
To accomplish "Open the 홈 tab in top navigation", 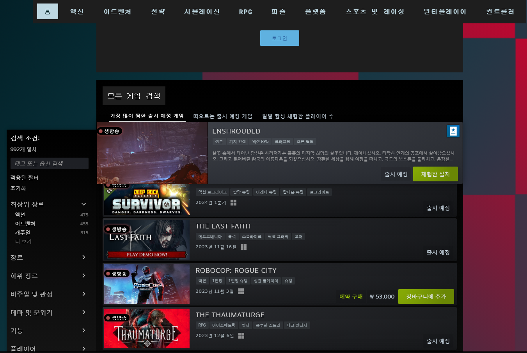I will [x=48, y=11].
